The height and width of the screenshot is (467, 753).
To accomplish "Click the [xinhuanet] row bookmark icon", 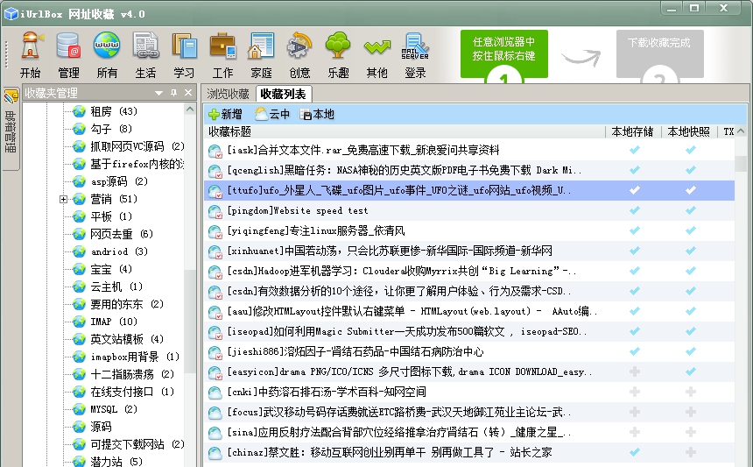I will 215,251.
